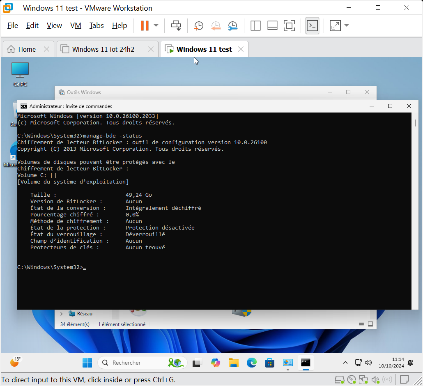
Task: Minimize the Invite de commandes window
Action: [372, 106]
